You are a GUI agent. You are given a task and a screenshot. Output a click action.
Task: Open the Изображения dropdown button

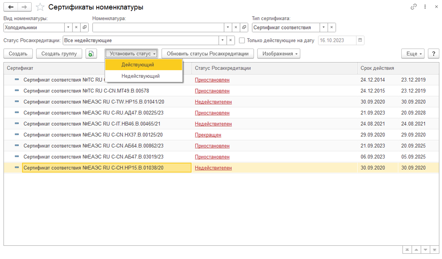tap(279, 54)
